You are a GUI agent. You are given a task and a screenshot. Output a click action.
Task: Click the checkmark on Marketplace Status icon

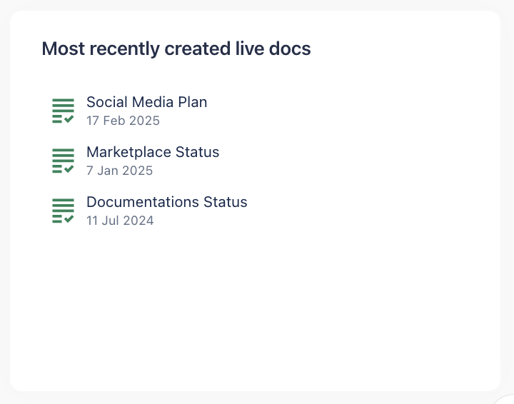69,169
